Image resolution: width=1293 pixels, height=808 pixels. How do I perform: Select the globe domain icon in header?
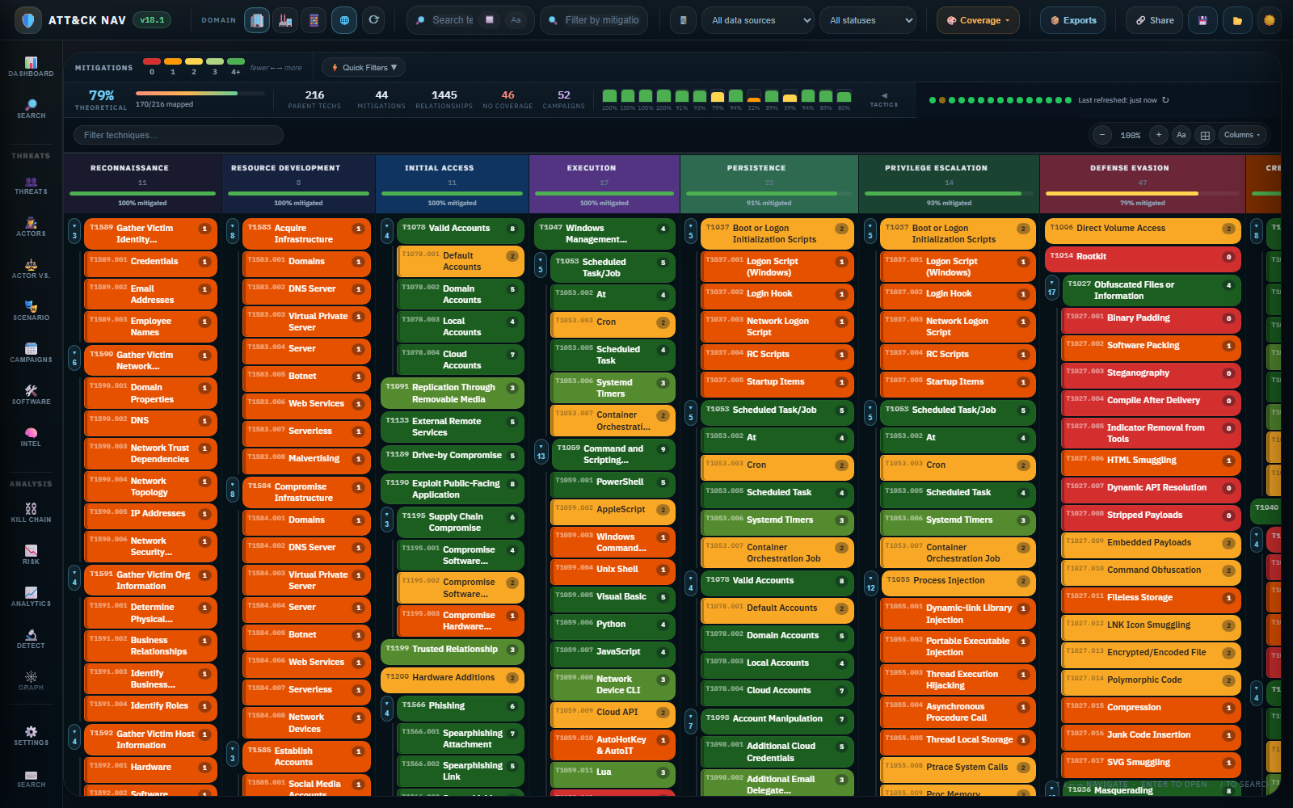click(x=343, y=20)
